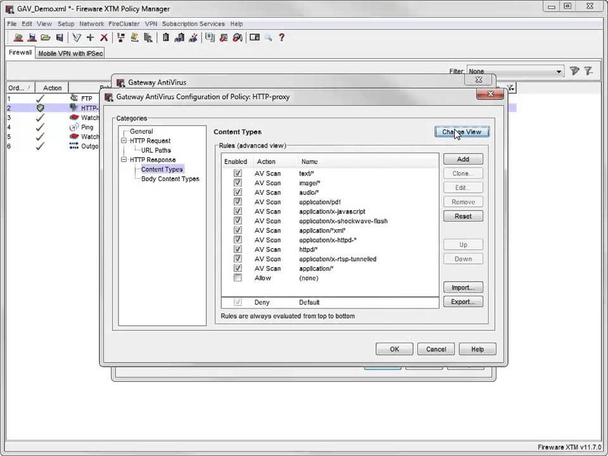
Task: Select the application/x-httpd-* rule row
Action: [330, 239]
